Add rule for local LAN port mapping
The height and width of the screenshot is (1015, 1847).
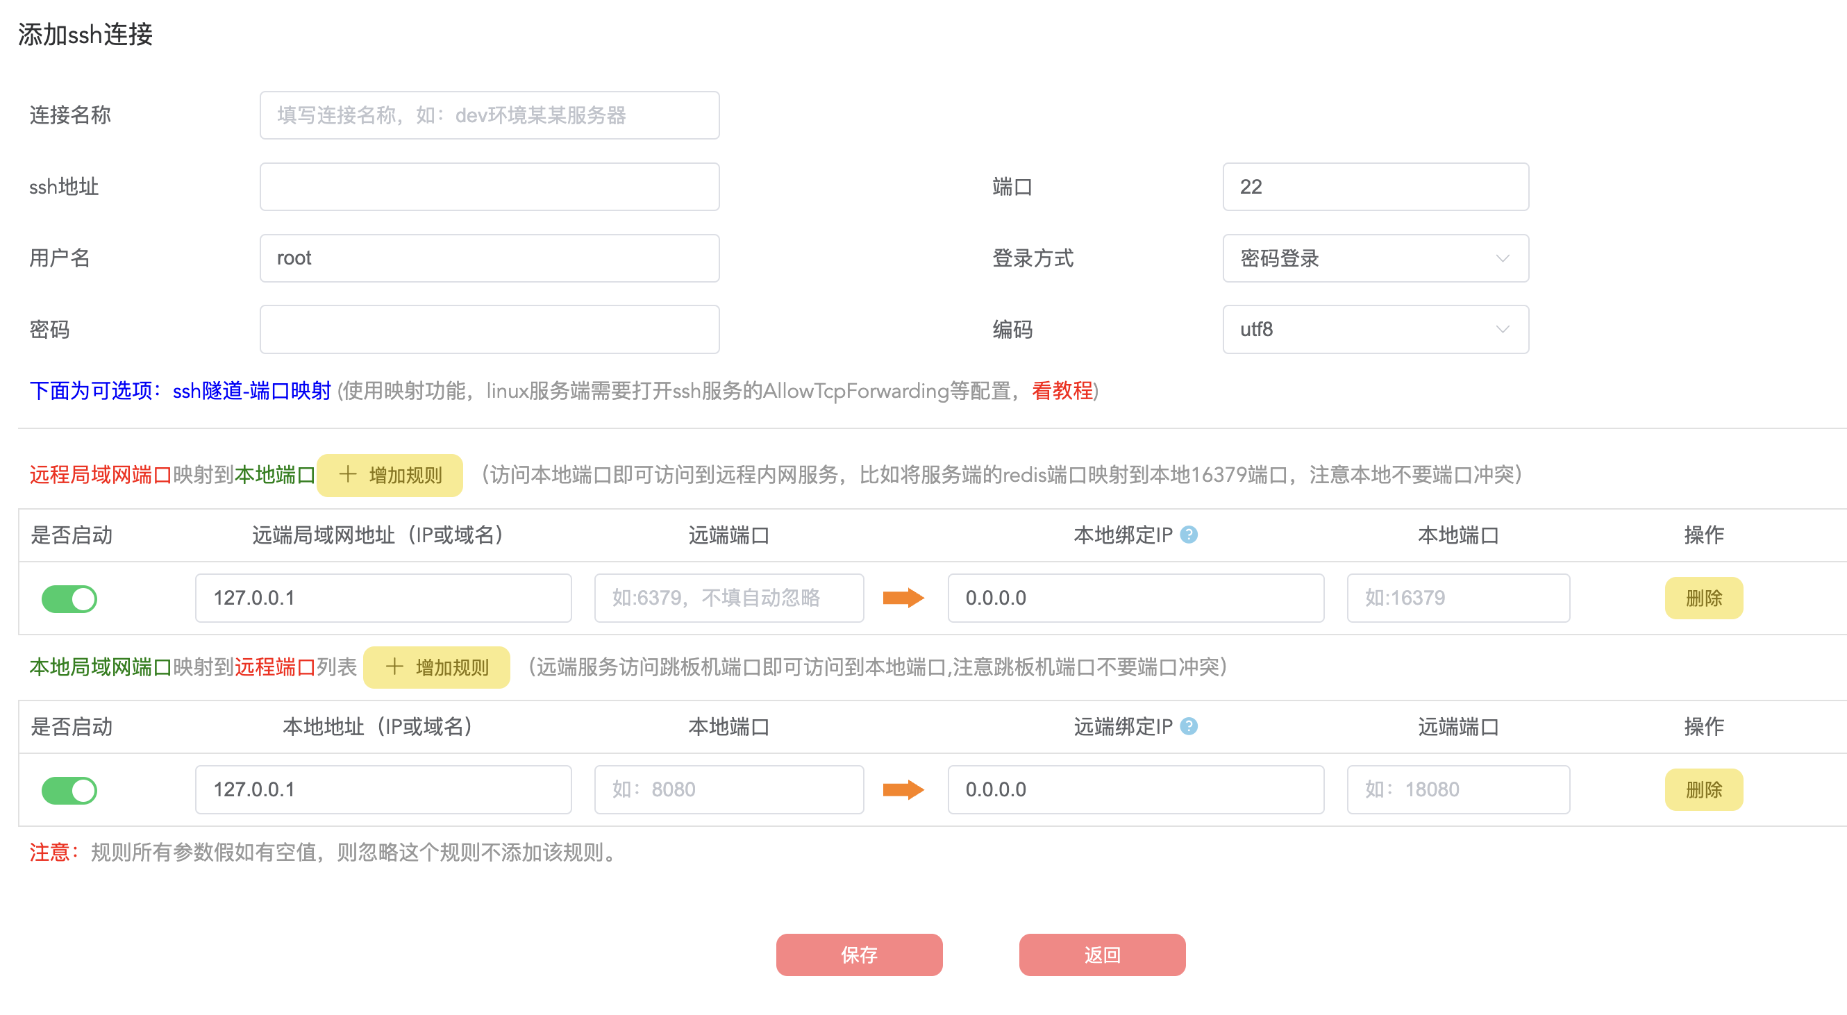point(437,667)
